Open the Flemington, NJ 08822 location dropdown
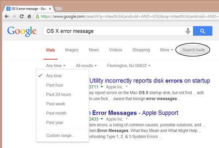The width and height of the screenshot is (219, 148). [128, 66]
